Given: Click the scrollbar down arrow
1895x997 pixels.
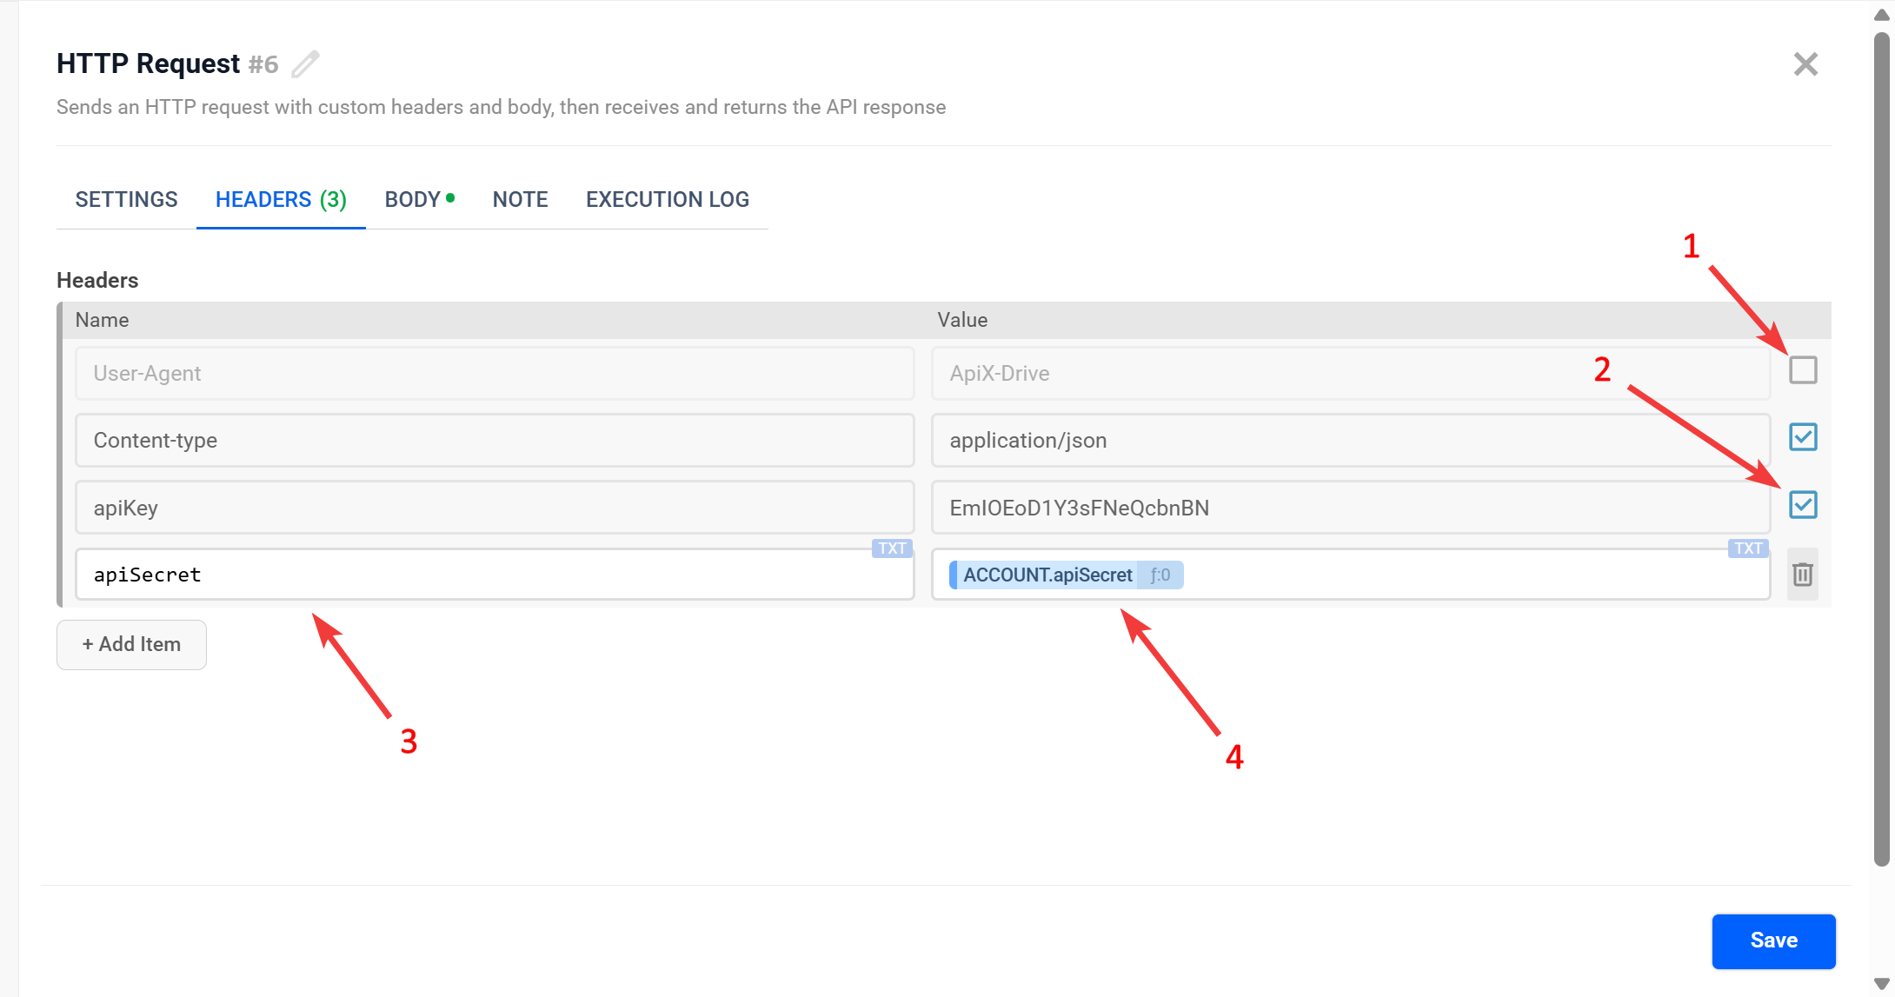Looking at the screenshot, I should [x=1881, y=984].
